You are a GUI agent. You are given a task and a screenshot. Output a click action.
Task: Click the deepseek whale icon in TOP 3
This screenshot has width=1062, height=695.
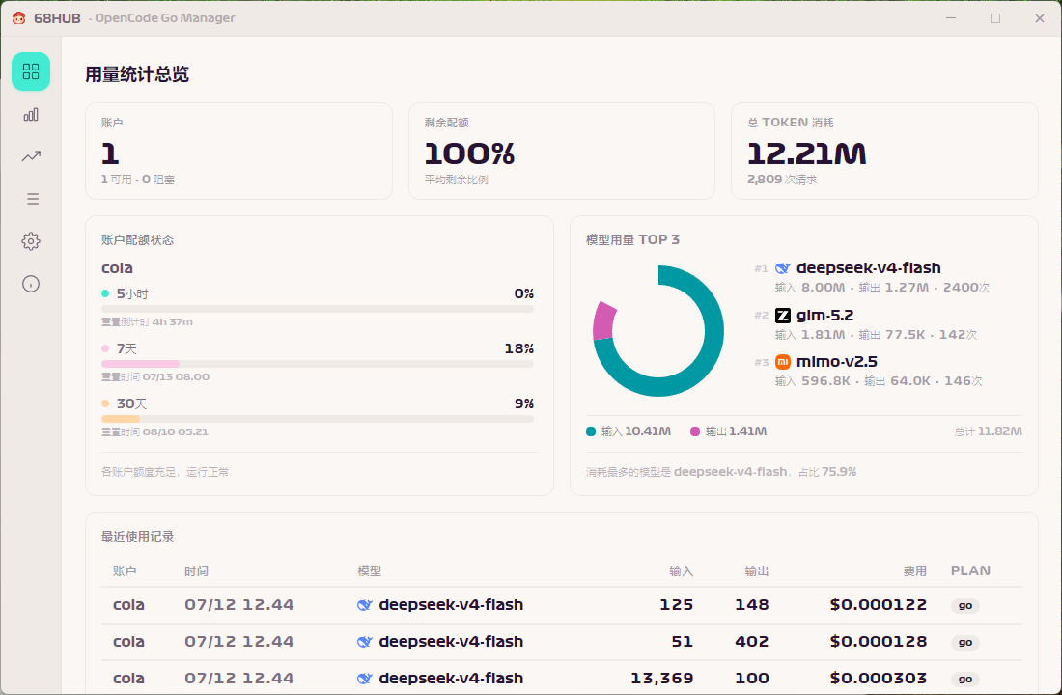pos(782,268)
